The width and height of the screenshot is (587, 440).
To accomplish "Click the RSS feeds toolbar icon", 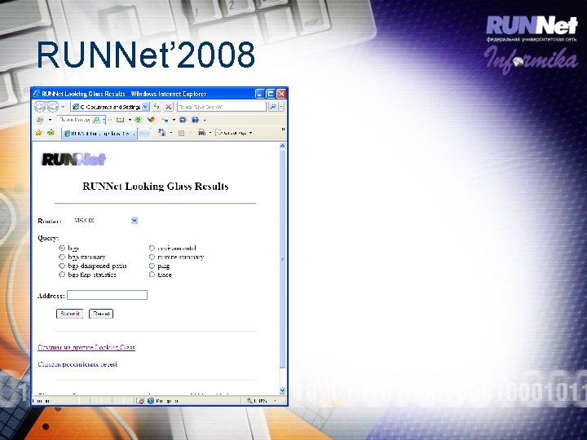I will (x=182, y=133).
